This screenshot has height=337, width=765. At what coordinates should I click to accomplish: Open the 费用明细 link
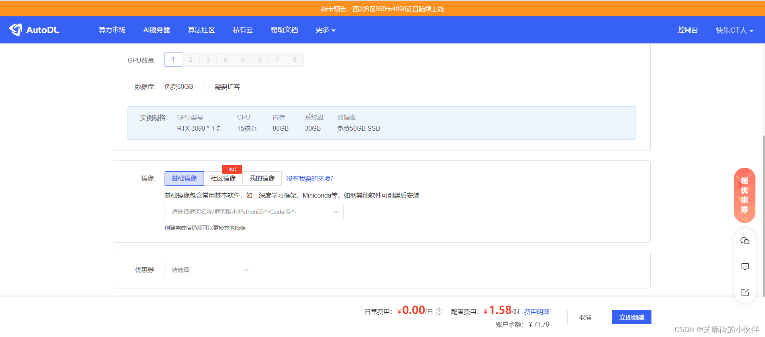pyautogui.click(x=537, y=312)
